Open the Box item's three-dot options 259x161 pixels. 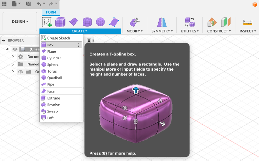(78, 45)
